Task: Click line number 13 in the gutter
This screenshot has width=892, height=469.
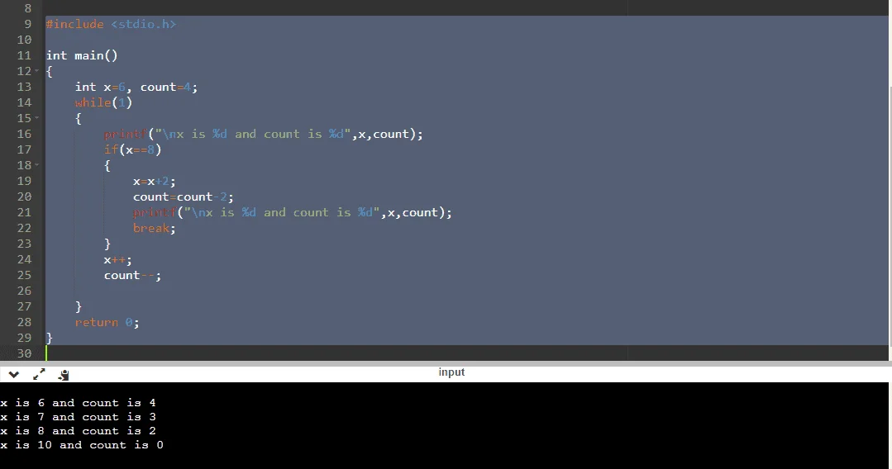Action: pyautogui.click(x=24, y=87)
